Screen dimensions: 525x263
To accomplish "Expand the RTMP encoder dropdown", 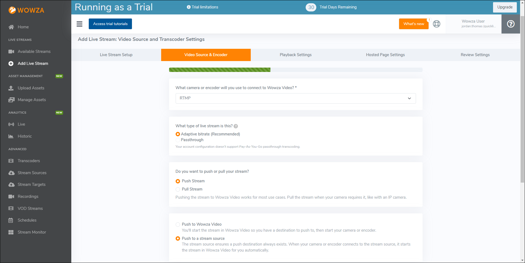I will (x=296, y=98).
